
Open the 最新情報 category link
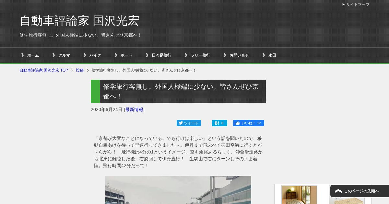134,109
